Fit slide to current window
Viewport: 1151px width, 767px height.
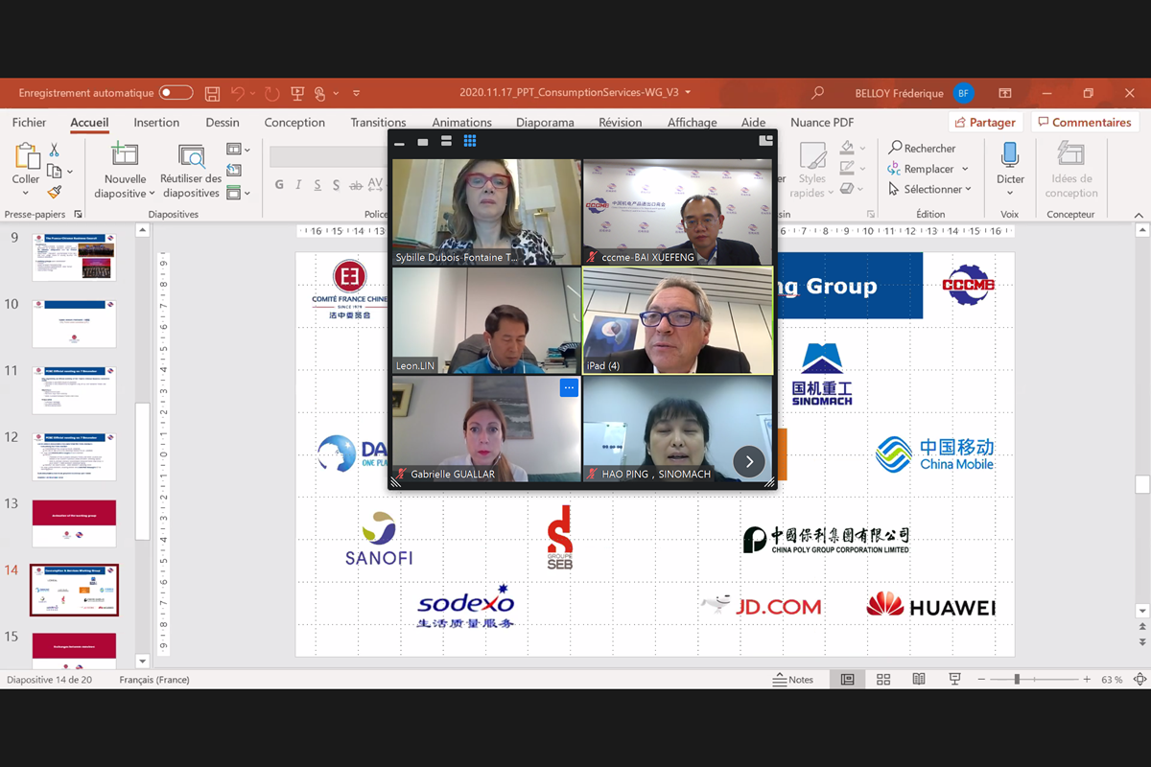pyautogui.click(x=1140, y=680)
